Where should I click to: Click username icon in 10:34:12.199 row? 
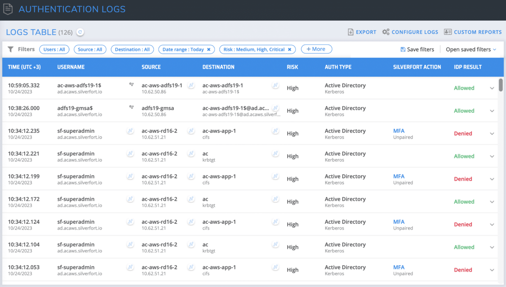pos(130,176)
